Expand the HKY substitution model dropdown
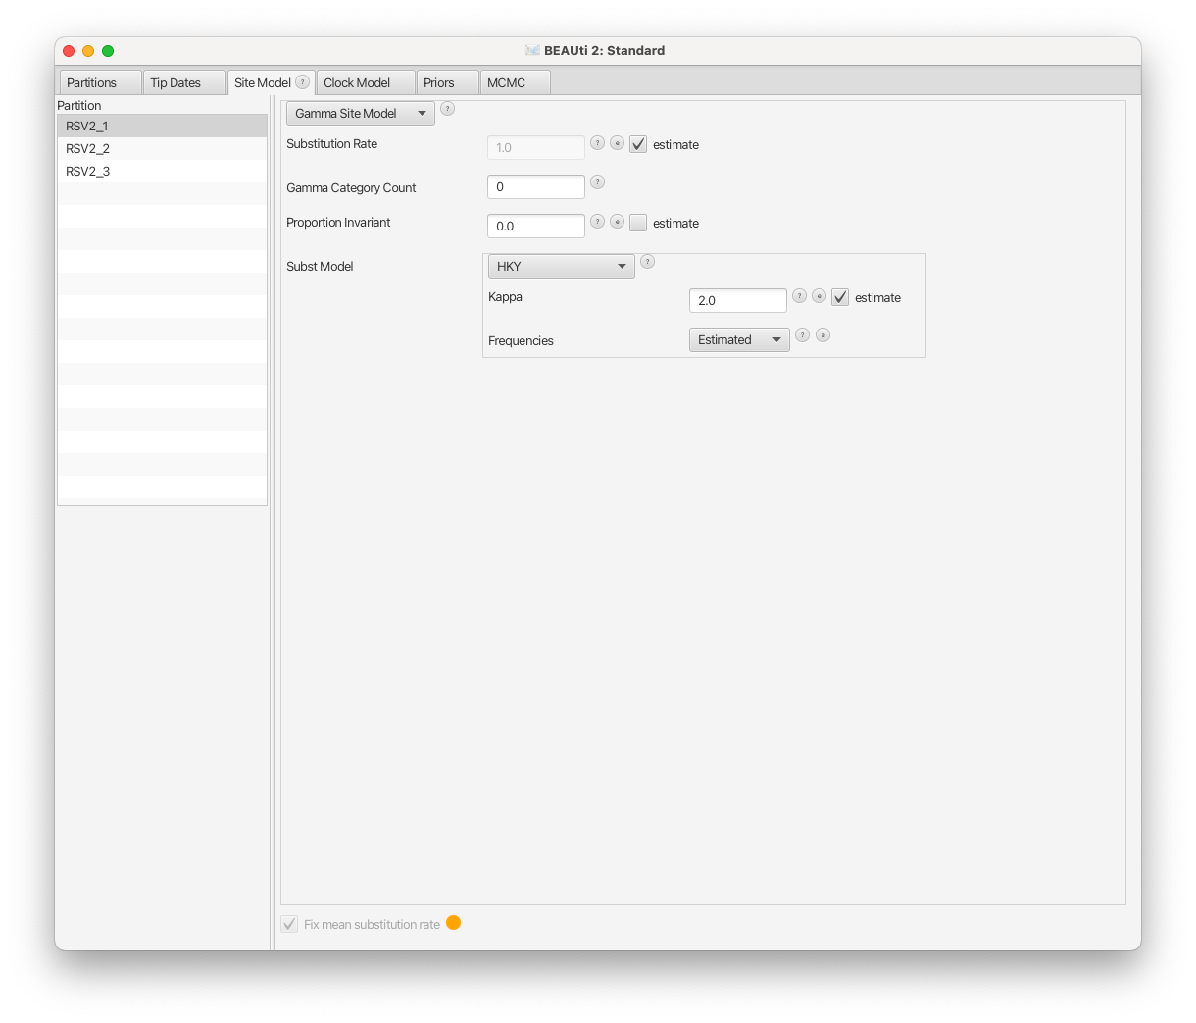1196x1023 pixels. click(x=562, y=266)
